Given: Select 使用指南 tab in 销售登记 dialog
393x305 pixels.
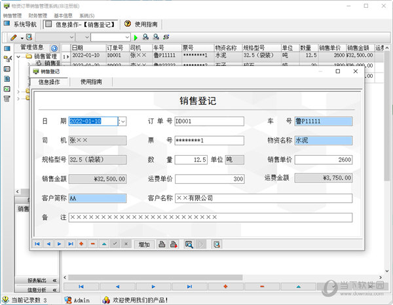Looking at the screenshot, I should pos(91,82).
